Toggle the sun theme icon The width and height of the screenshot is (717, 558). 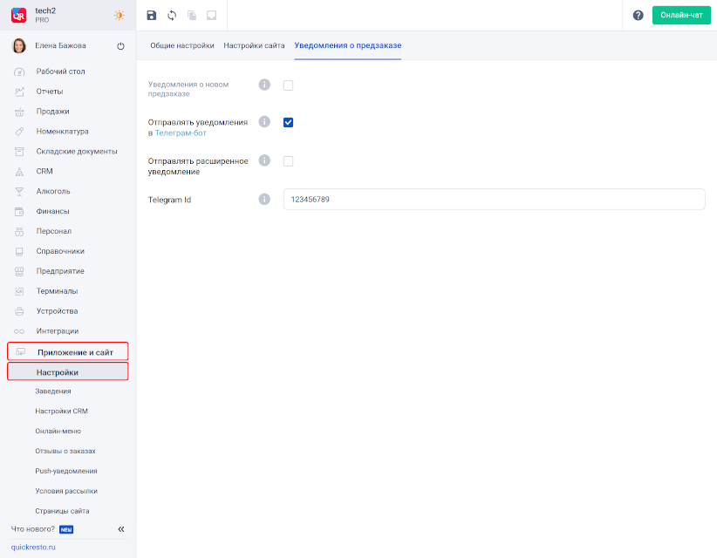[x=119, y=16]
